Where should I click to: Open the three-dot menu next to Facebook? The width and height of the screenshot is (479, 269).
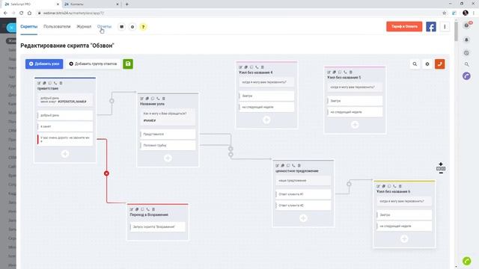tap(445, 27)
